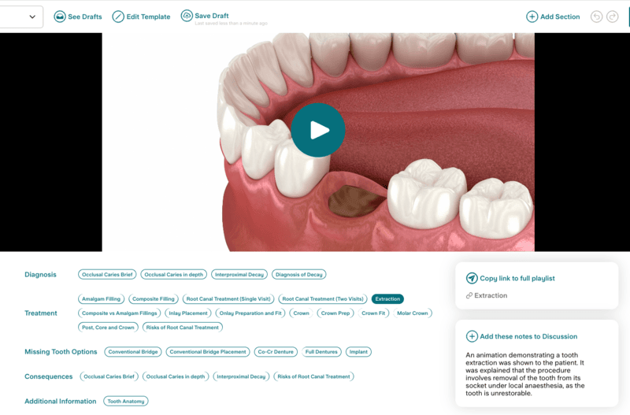Select Interproximal Decay under Diagnosis

(x=239, y=274)
